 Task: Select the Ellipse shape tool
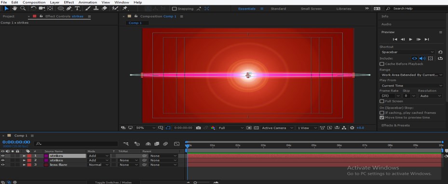tap(61, 9)
